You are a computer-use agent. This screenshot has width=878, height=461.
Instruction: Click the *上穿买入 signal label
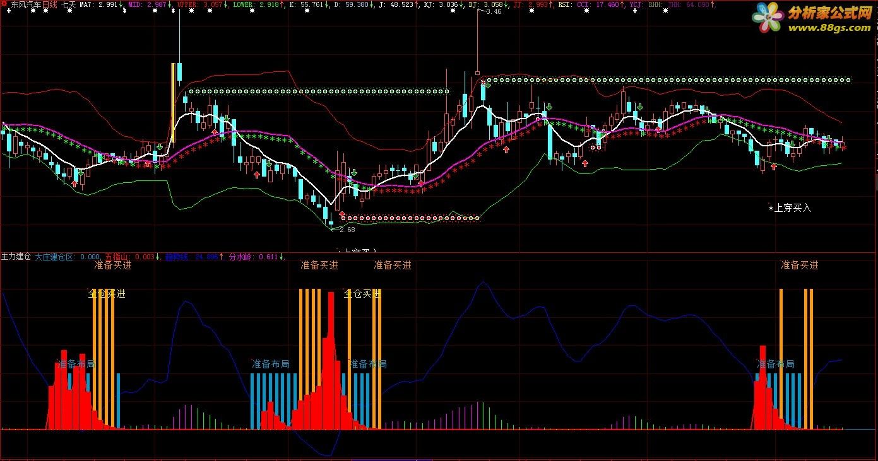(790, 207)
